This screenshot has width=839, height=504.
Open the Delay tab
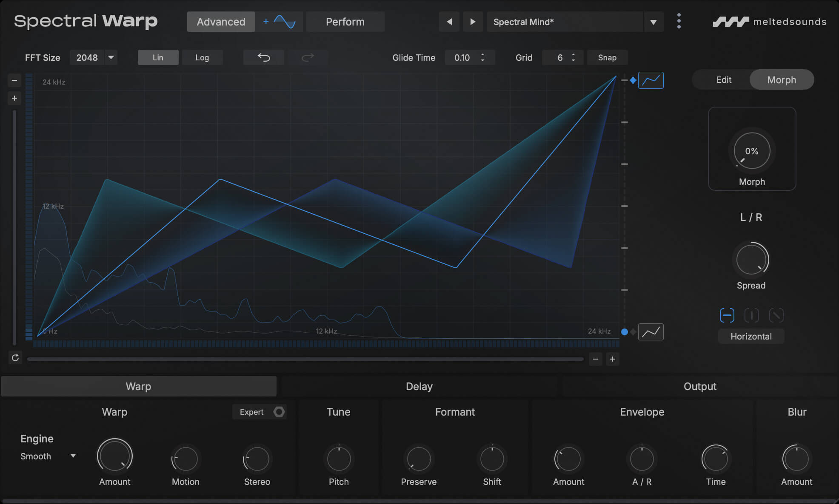coord(419,386)
